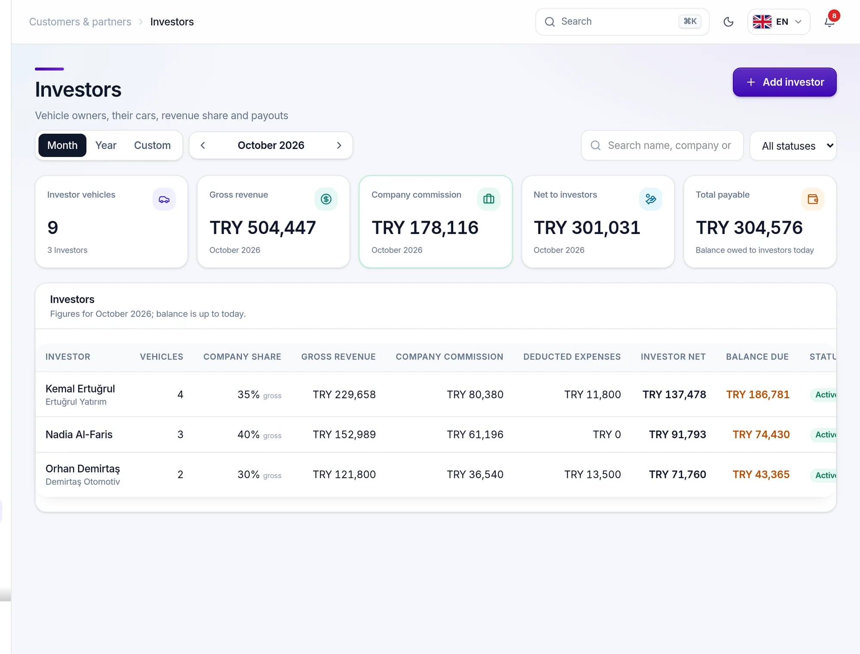This screenshot has height=654, width=860.
Task: Click the ⌘K shortcut badge
Action: click(x=690, y=22)
